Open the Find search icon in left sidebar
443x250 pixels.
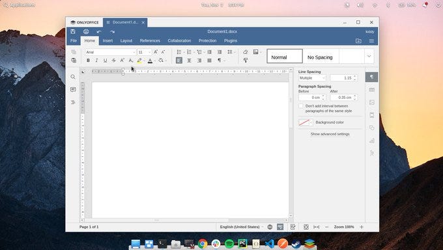coord(73,77)
